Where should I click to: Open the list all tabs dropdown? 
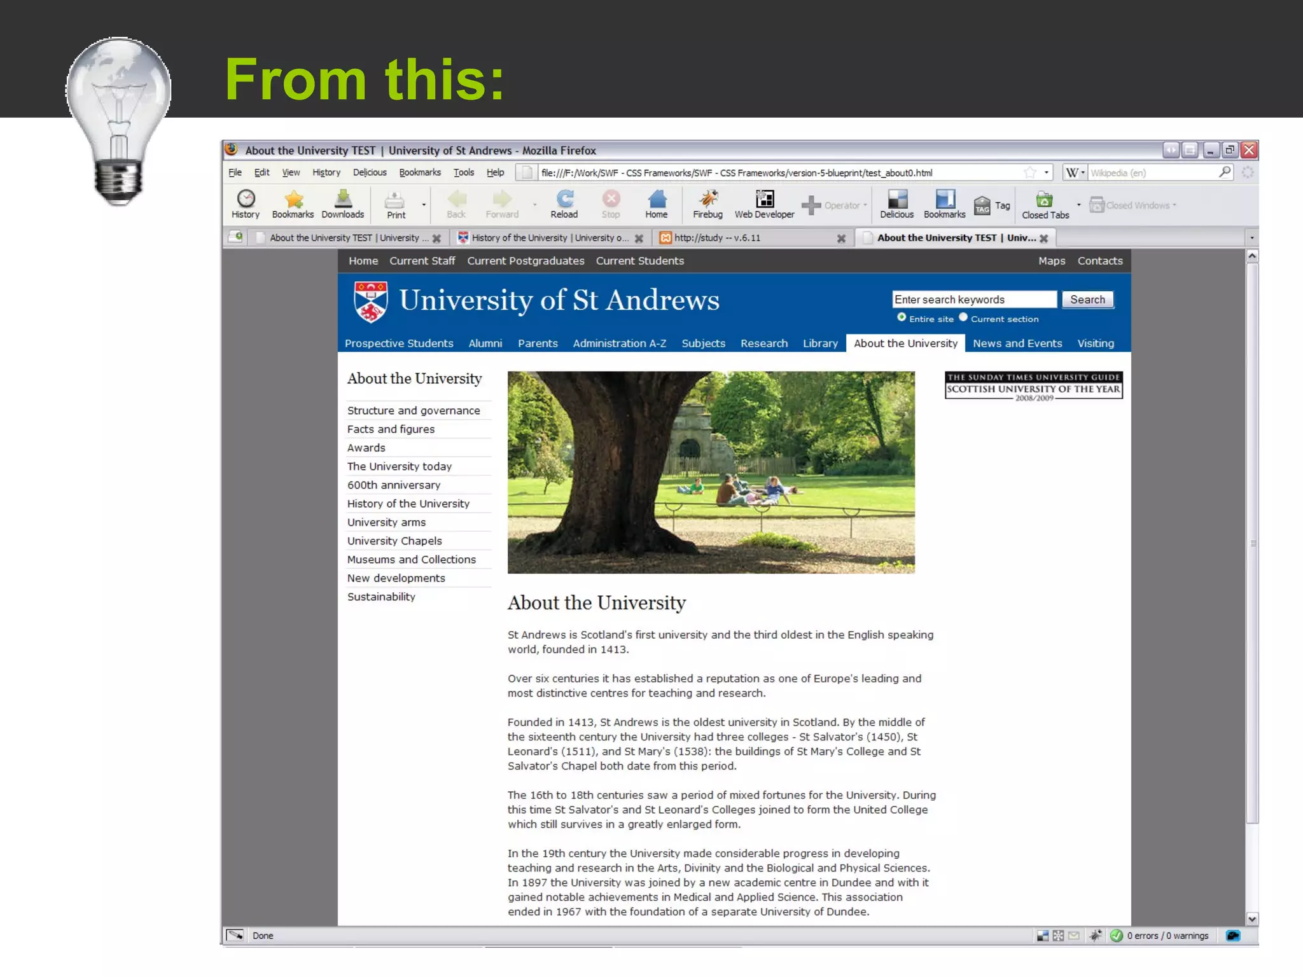click(1251, 238)
